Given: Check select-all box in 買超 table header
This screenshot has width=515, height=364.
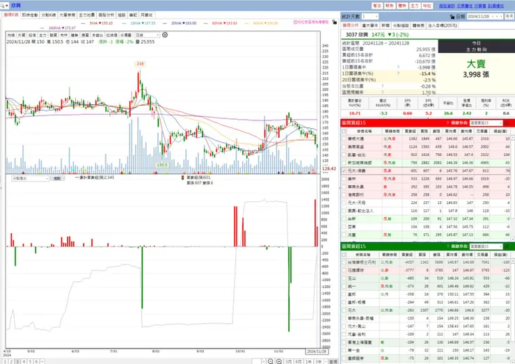Looking at the screenshot, I should pyautogui.click(x=344, y=131).
